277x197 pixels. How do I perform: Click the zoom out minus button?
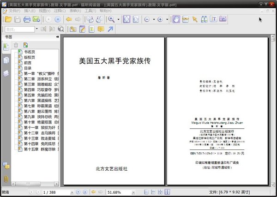coord(147,19)
